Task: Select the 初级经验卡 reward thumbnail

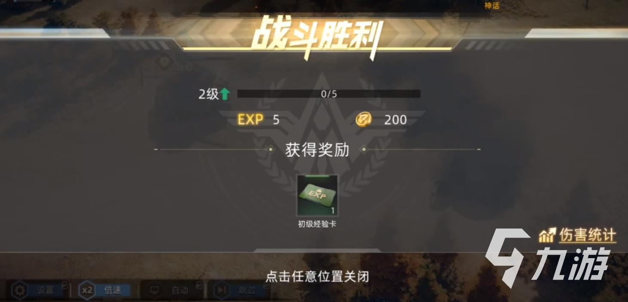Action: coord(317,195)
